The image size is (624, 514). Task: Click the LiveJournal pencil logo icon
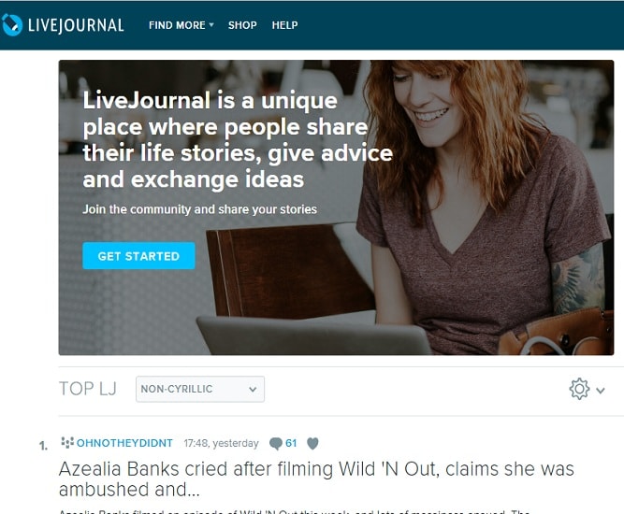tap(11, 25)
